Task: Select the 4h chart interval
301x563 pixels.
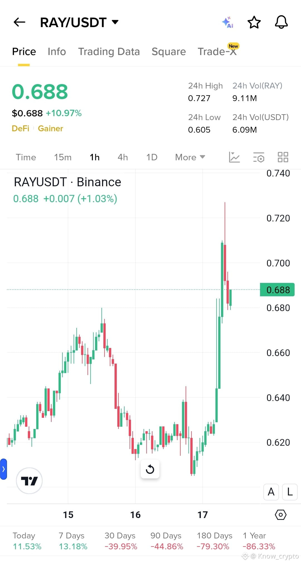Action: point(123,157)
